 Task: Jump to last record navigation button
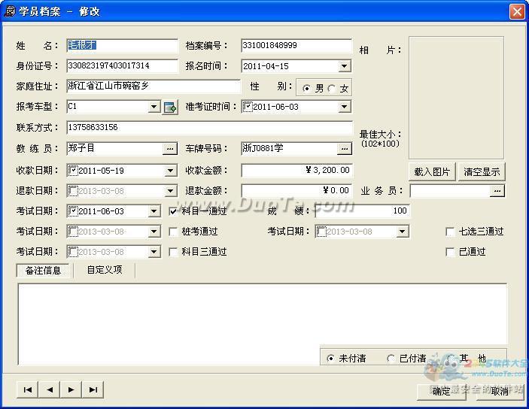point(93,389)
